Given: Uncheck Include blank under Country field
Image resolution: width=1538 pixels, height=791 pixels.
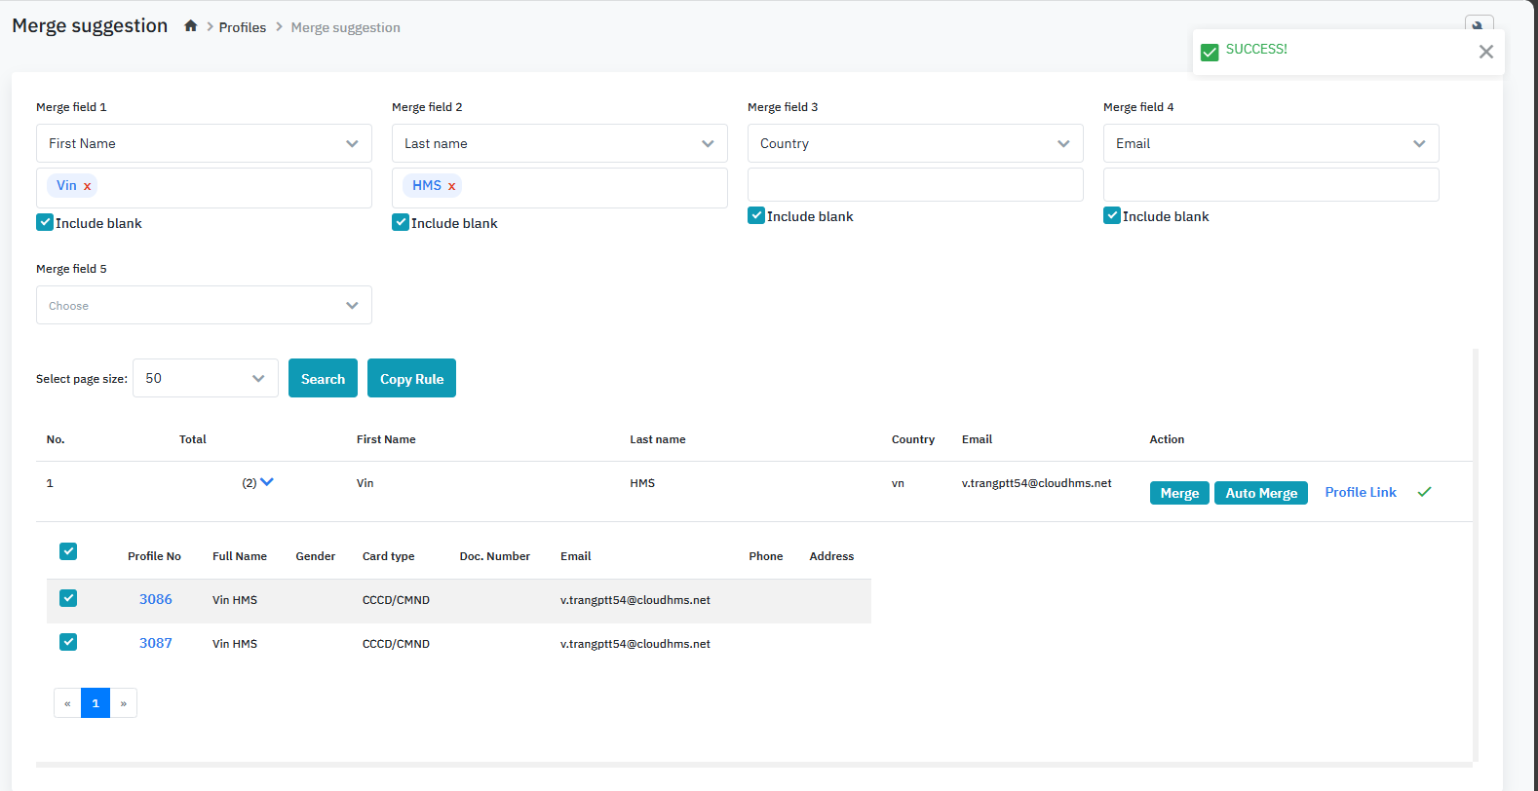Looking at the screenshot, I should (x=756, y=215).
